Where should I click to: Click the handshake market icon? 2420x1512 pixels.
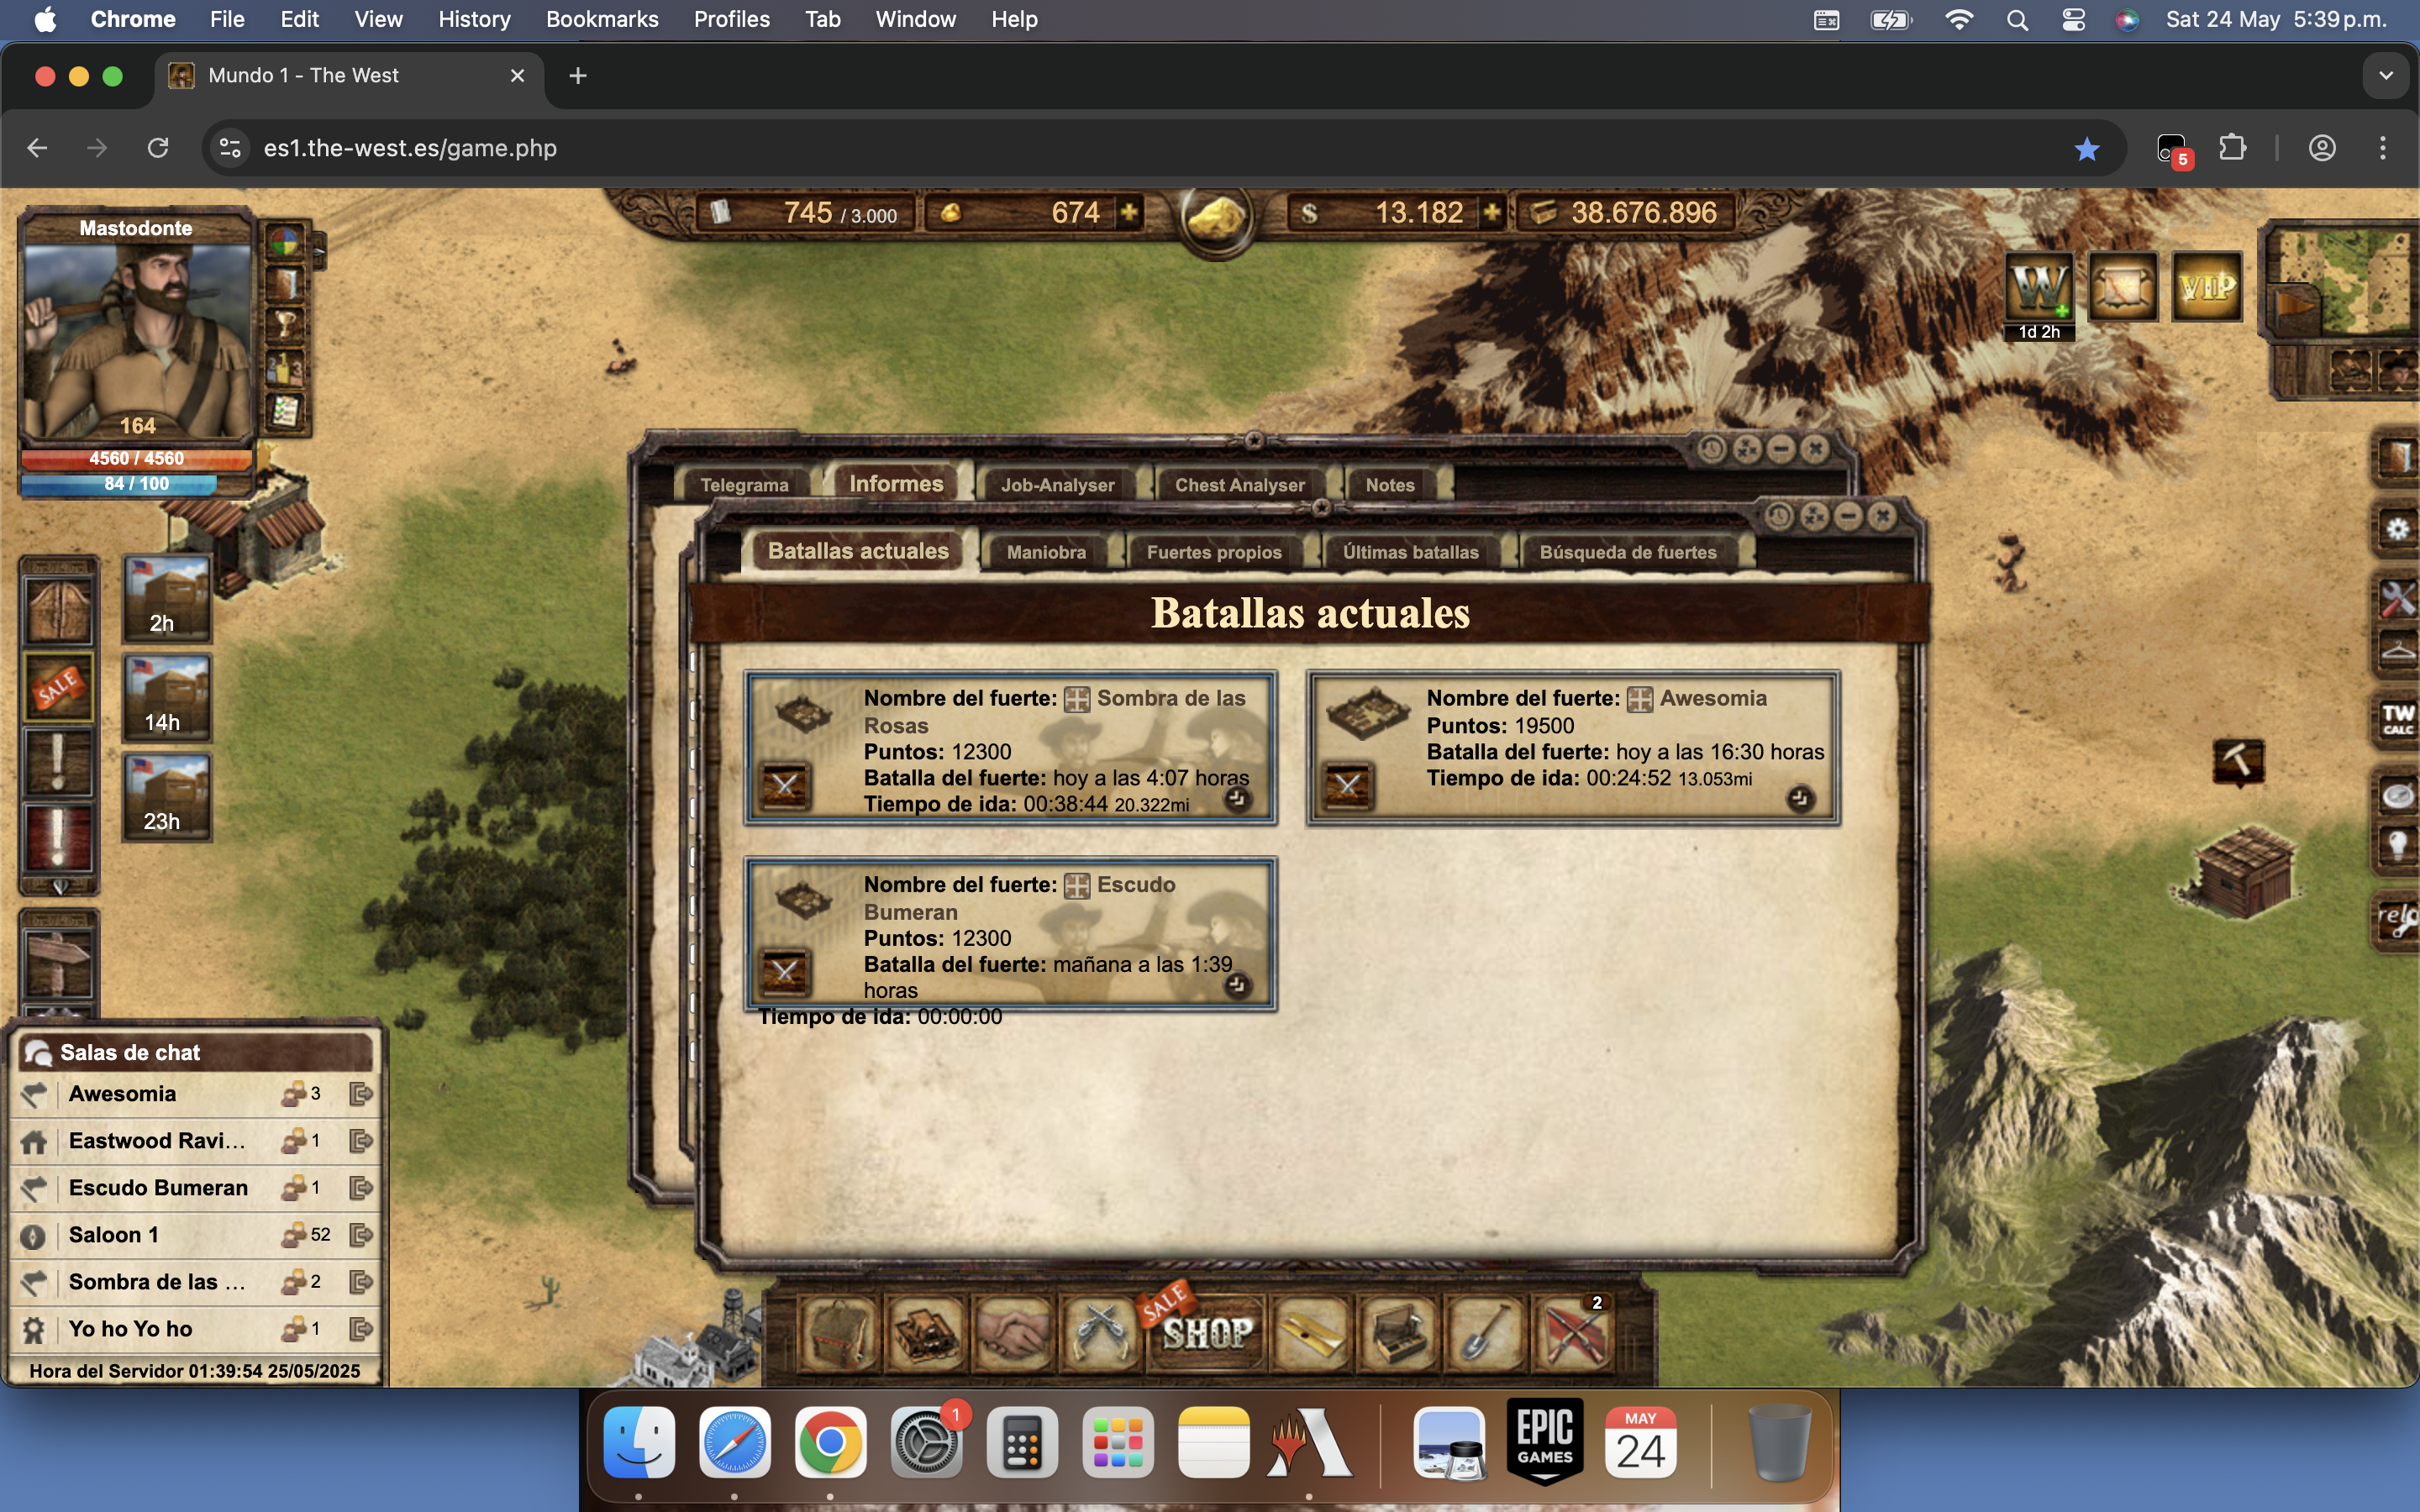[x=1011, y=1333]
